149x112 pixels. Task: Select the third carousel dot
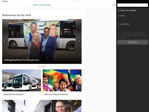[x=43, y=66]
